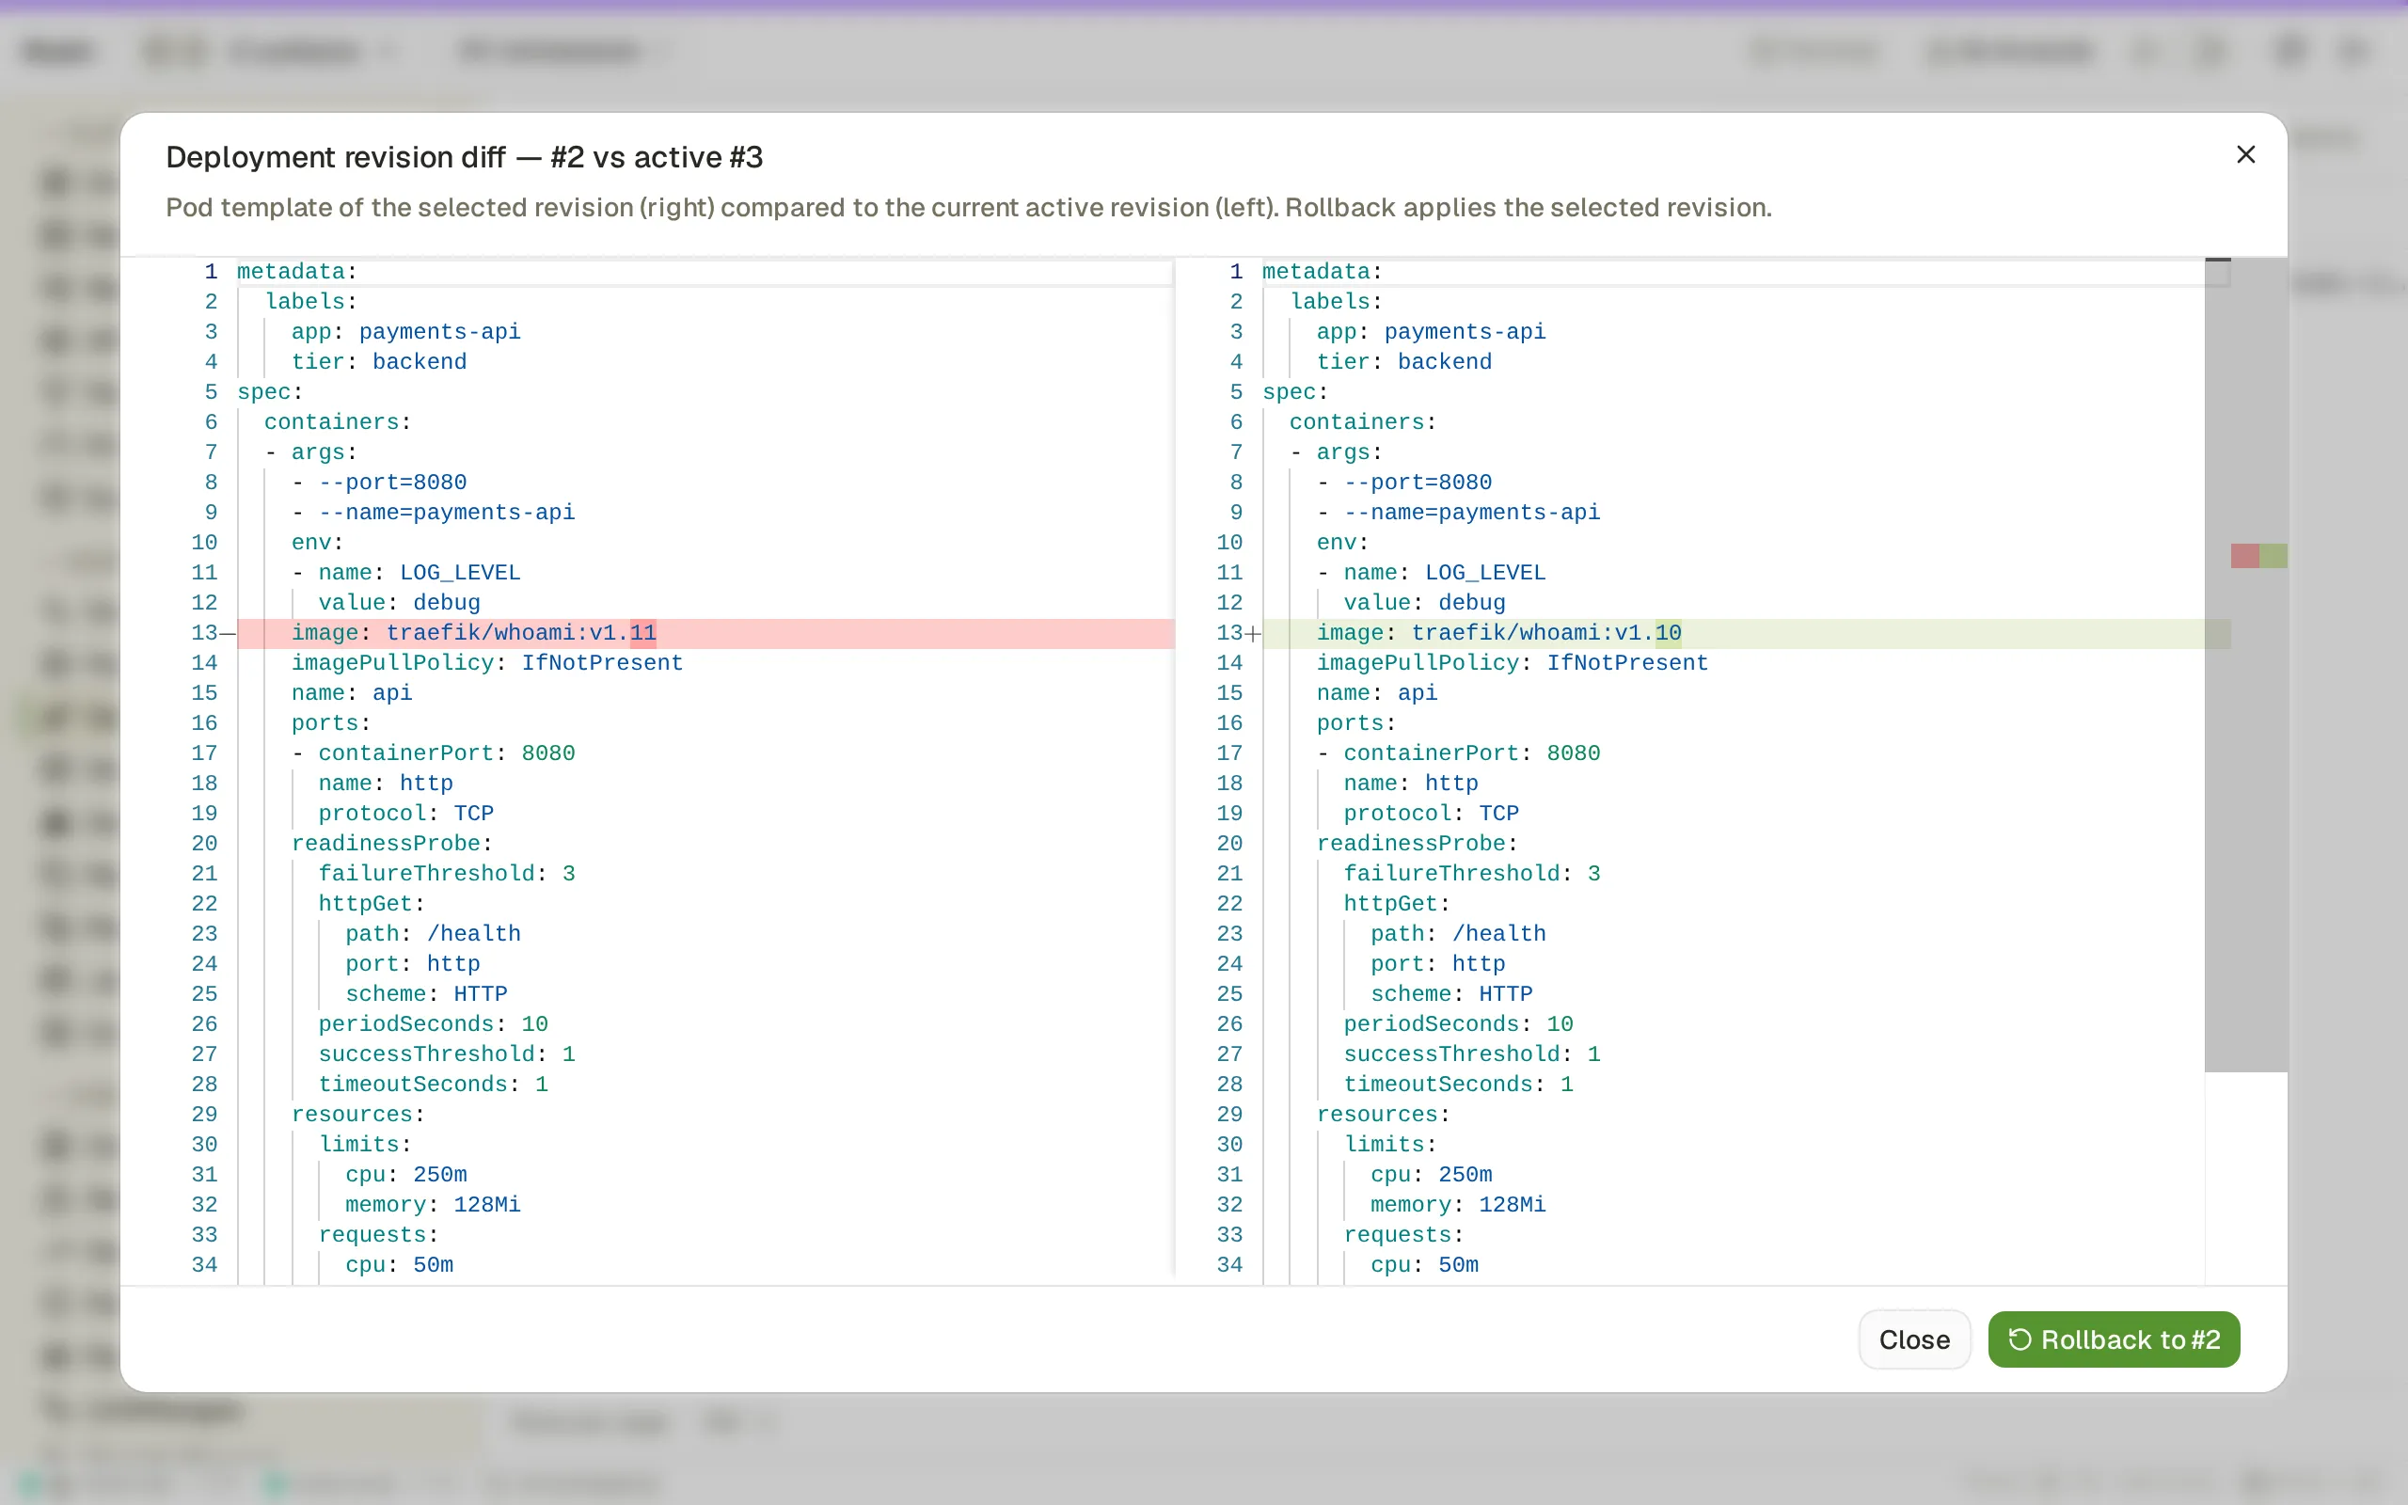Click the red minimap change marker

point(2245,555)
